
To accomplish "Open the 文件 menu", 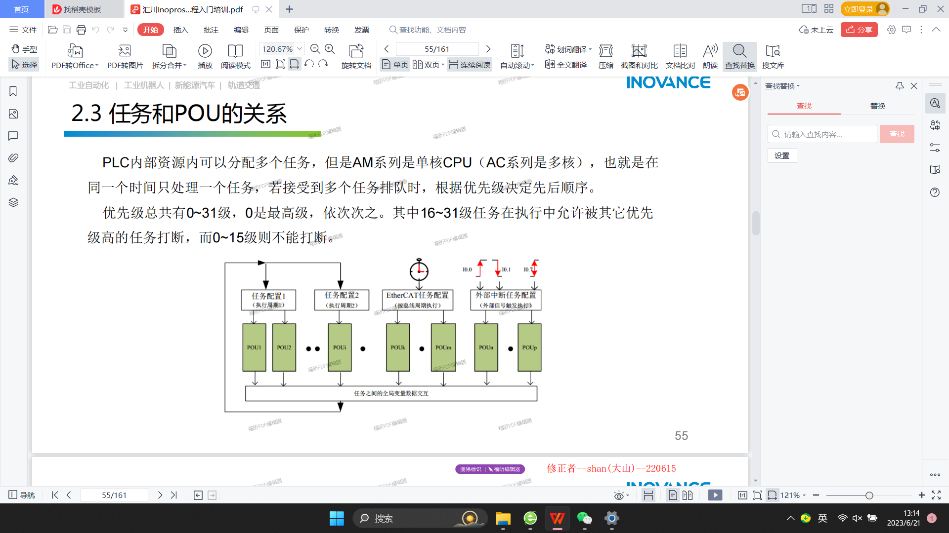I will coord(23,30).
